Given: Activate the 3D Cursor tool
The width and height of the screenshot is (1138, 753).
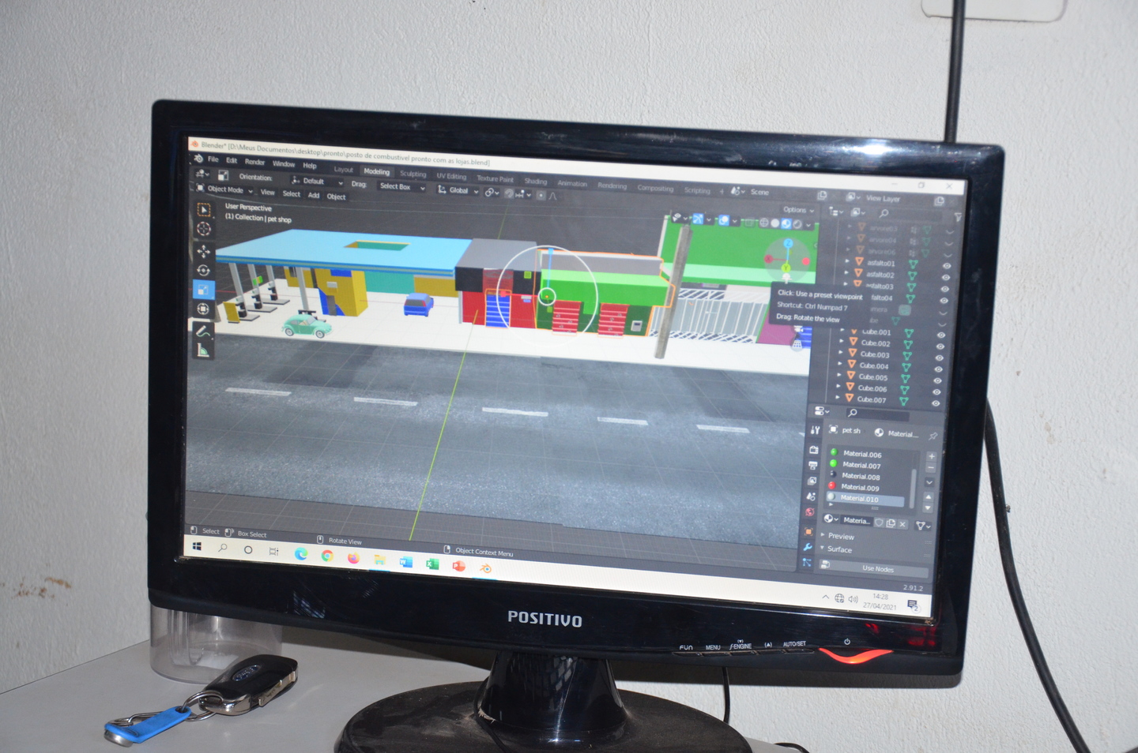Looking at the screenshot, I should click(204, 229).
